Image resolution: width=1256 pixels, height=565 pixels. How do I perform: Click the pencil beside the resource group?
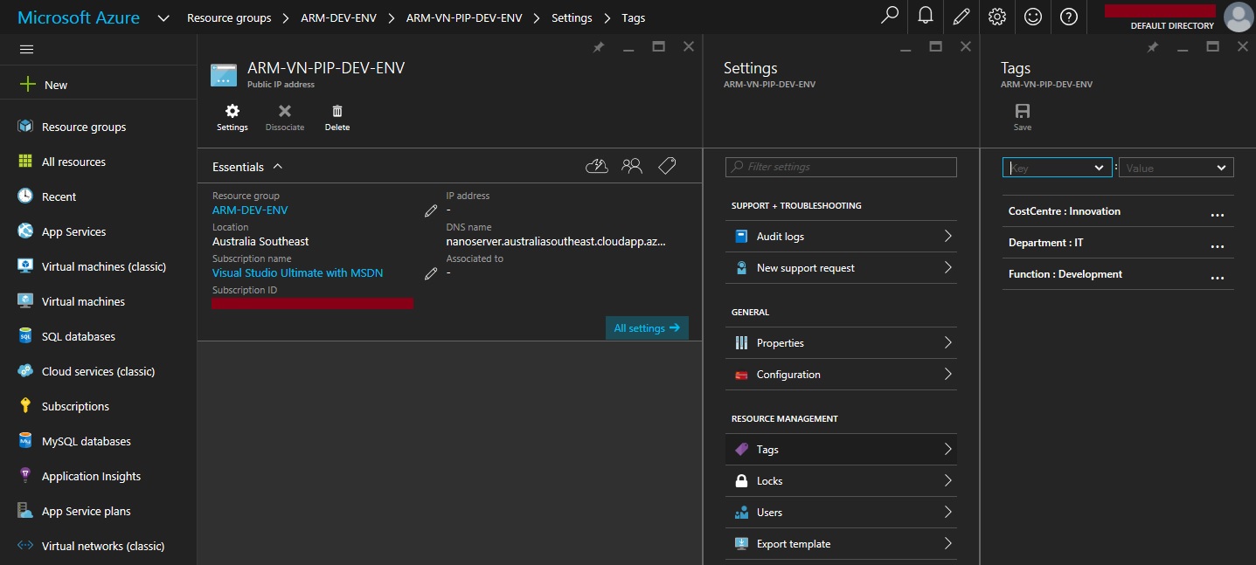(431, 210)
